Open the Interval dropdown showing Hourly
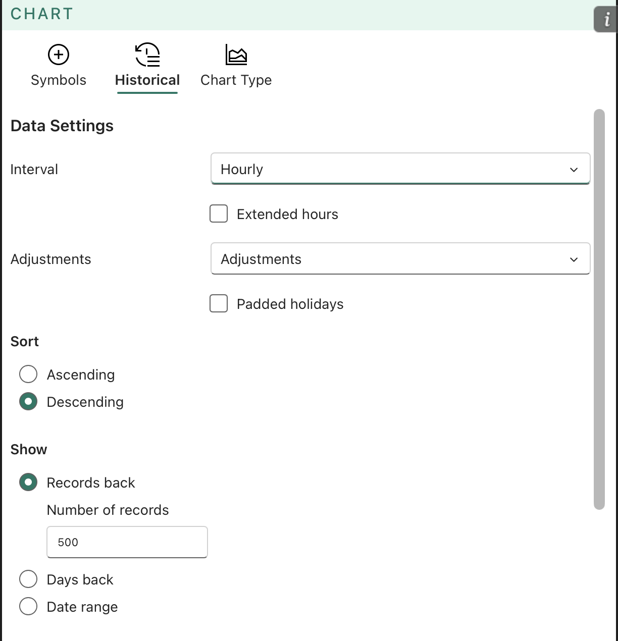 [400, 169]
